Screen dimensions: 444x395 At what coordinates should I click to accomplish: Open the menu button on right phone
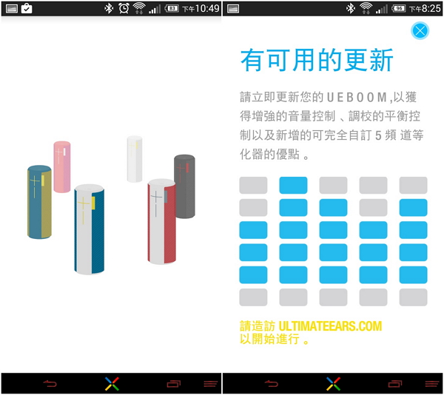point(432,383)
